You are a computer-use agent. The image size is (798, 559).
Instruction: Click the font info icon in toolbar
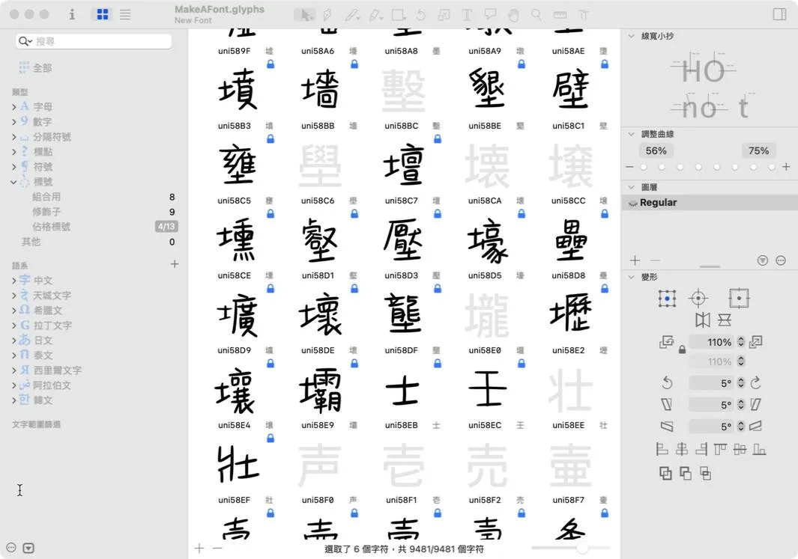pos(72,14)
